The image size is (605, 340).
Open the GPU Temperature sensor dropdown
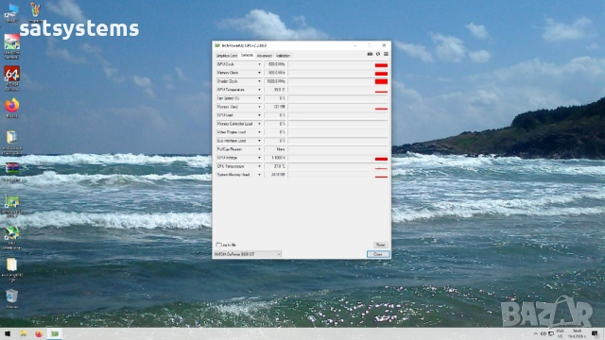tap(259, 90)
